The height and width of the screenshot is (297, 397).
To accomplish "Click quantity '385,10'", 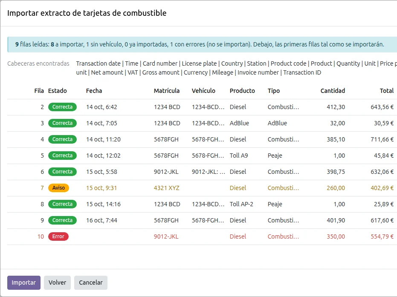I will tap(336, 139).
